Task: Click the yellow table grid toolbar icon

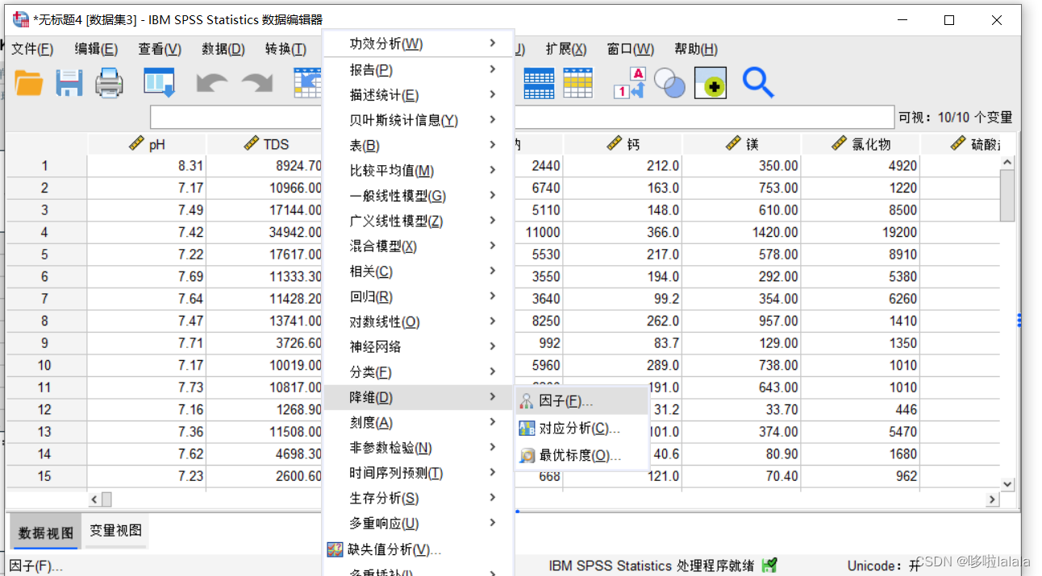Action: (578, 83)
